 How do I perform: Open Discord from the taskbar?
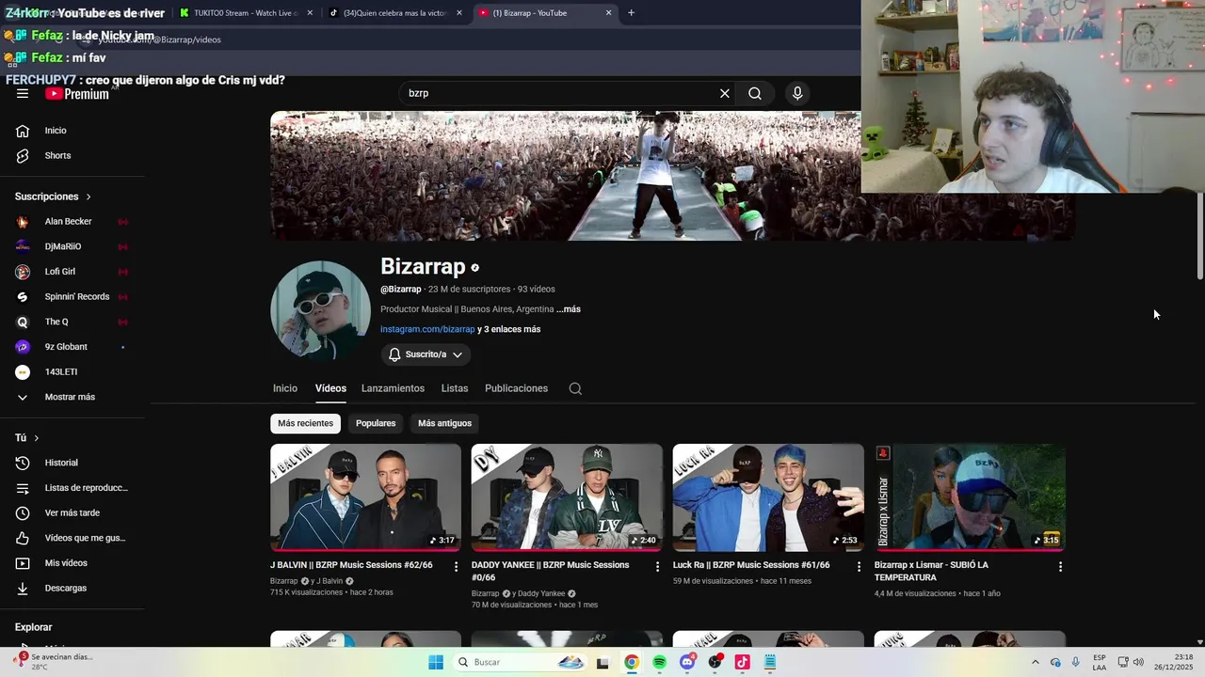pyautogui.click(x=687, y=662)
